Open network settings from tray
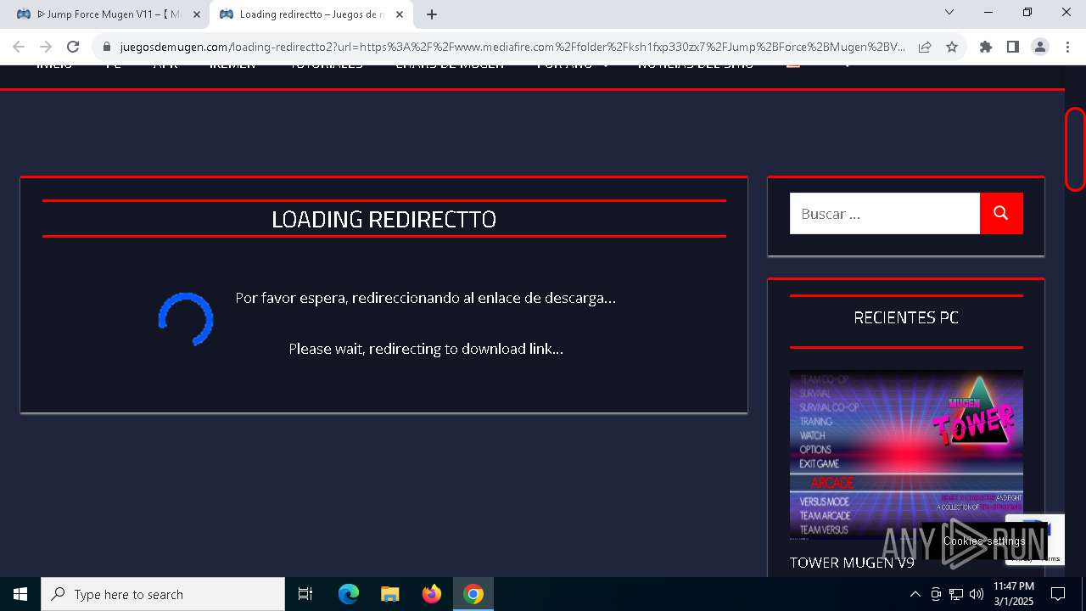Viewport: 1086px width, 611px height. point(956,594)
